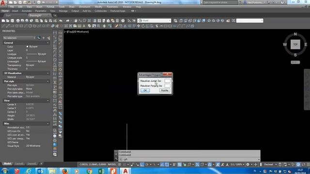
Task: Click the Pick Me button in dialog
Action: (165, 90)
